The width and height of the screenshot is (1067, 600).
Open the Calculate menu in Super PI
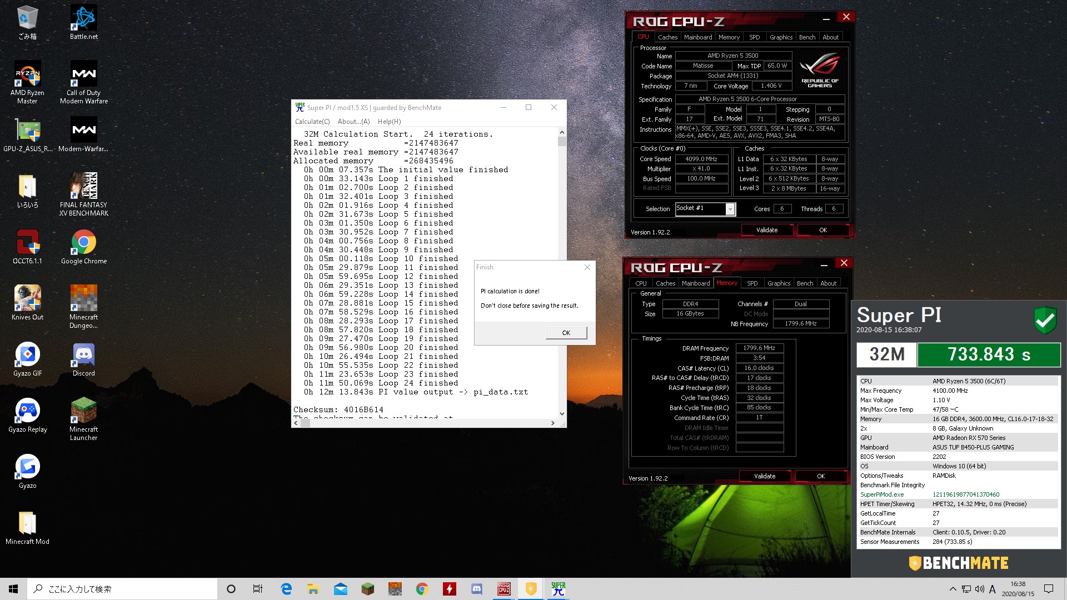pyautogui.click(x=312, y=122)
